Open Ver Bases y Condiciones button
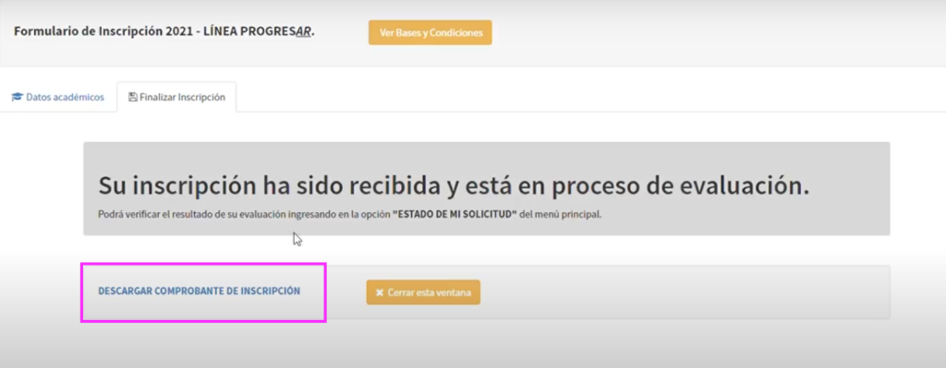The image size is (946, 368). 431,32
